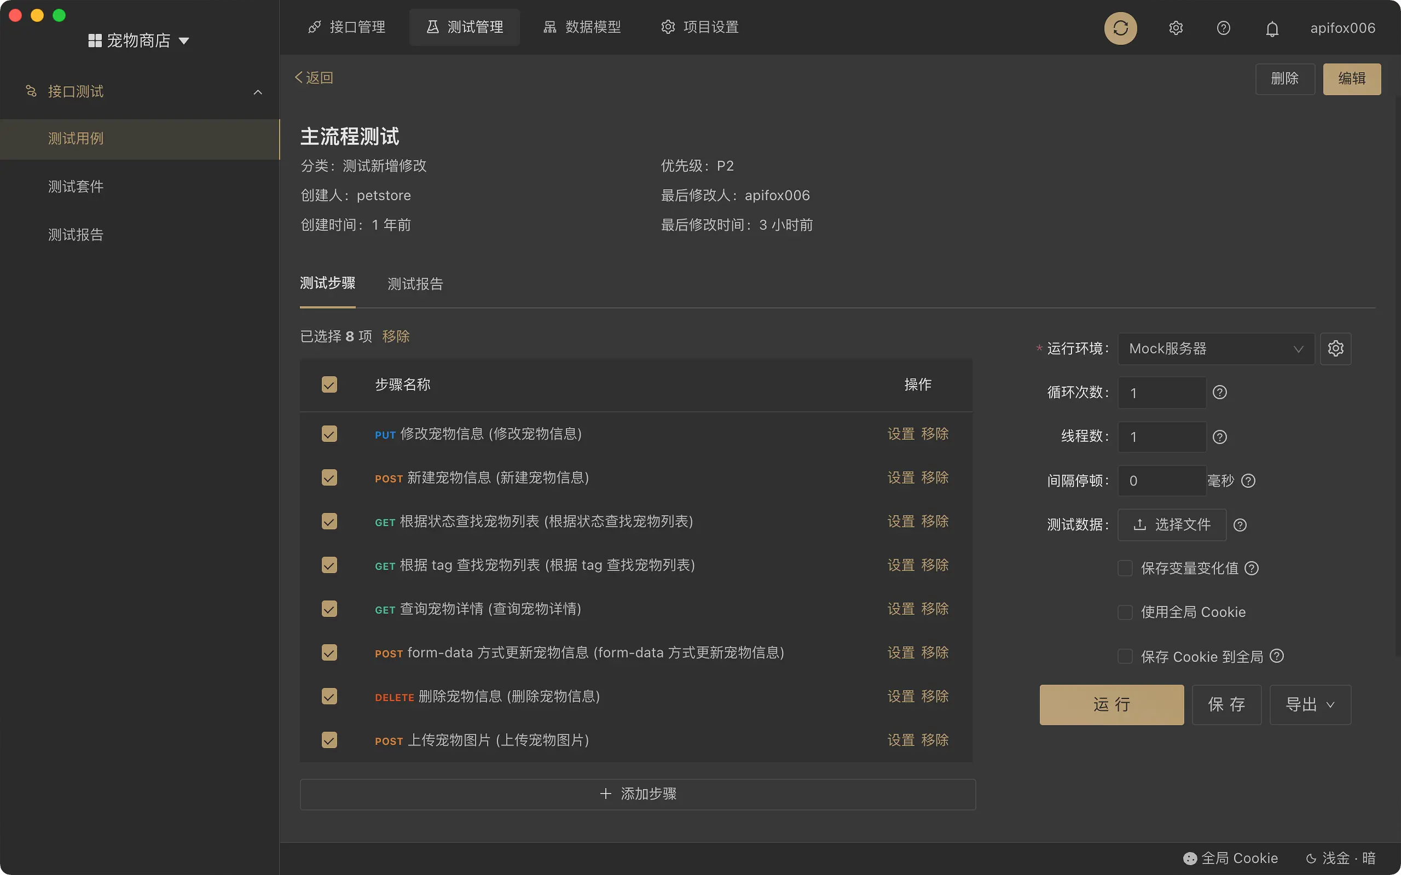Enable 保存变量变化值 checkbox
1401x875 pixels.
click(x=1125, y=568)
